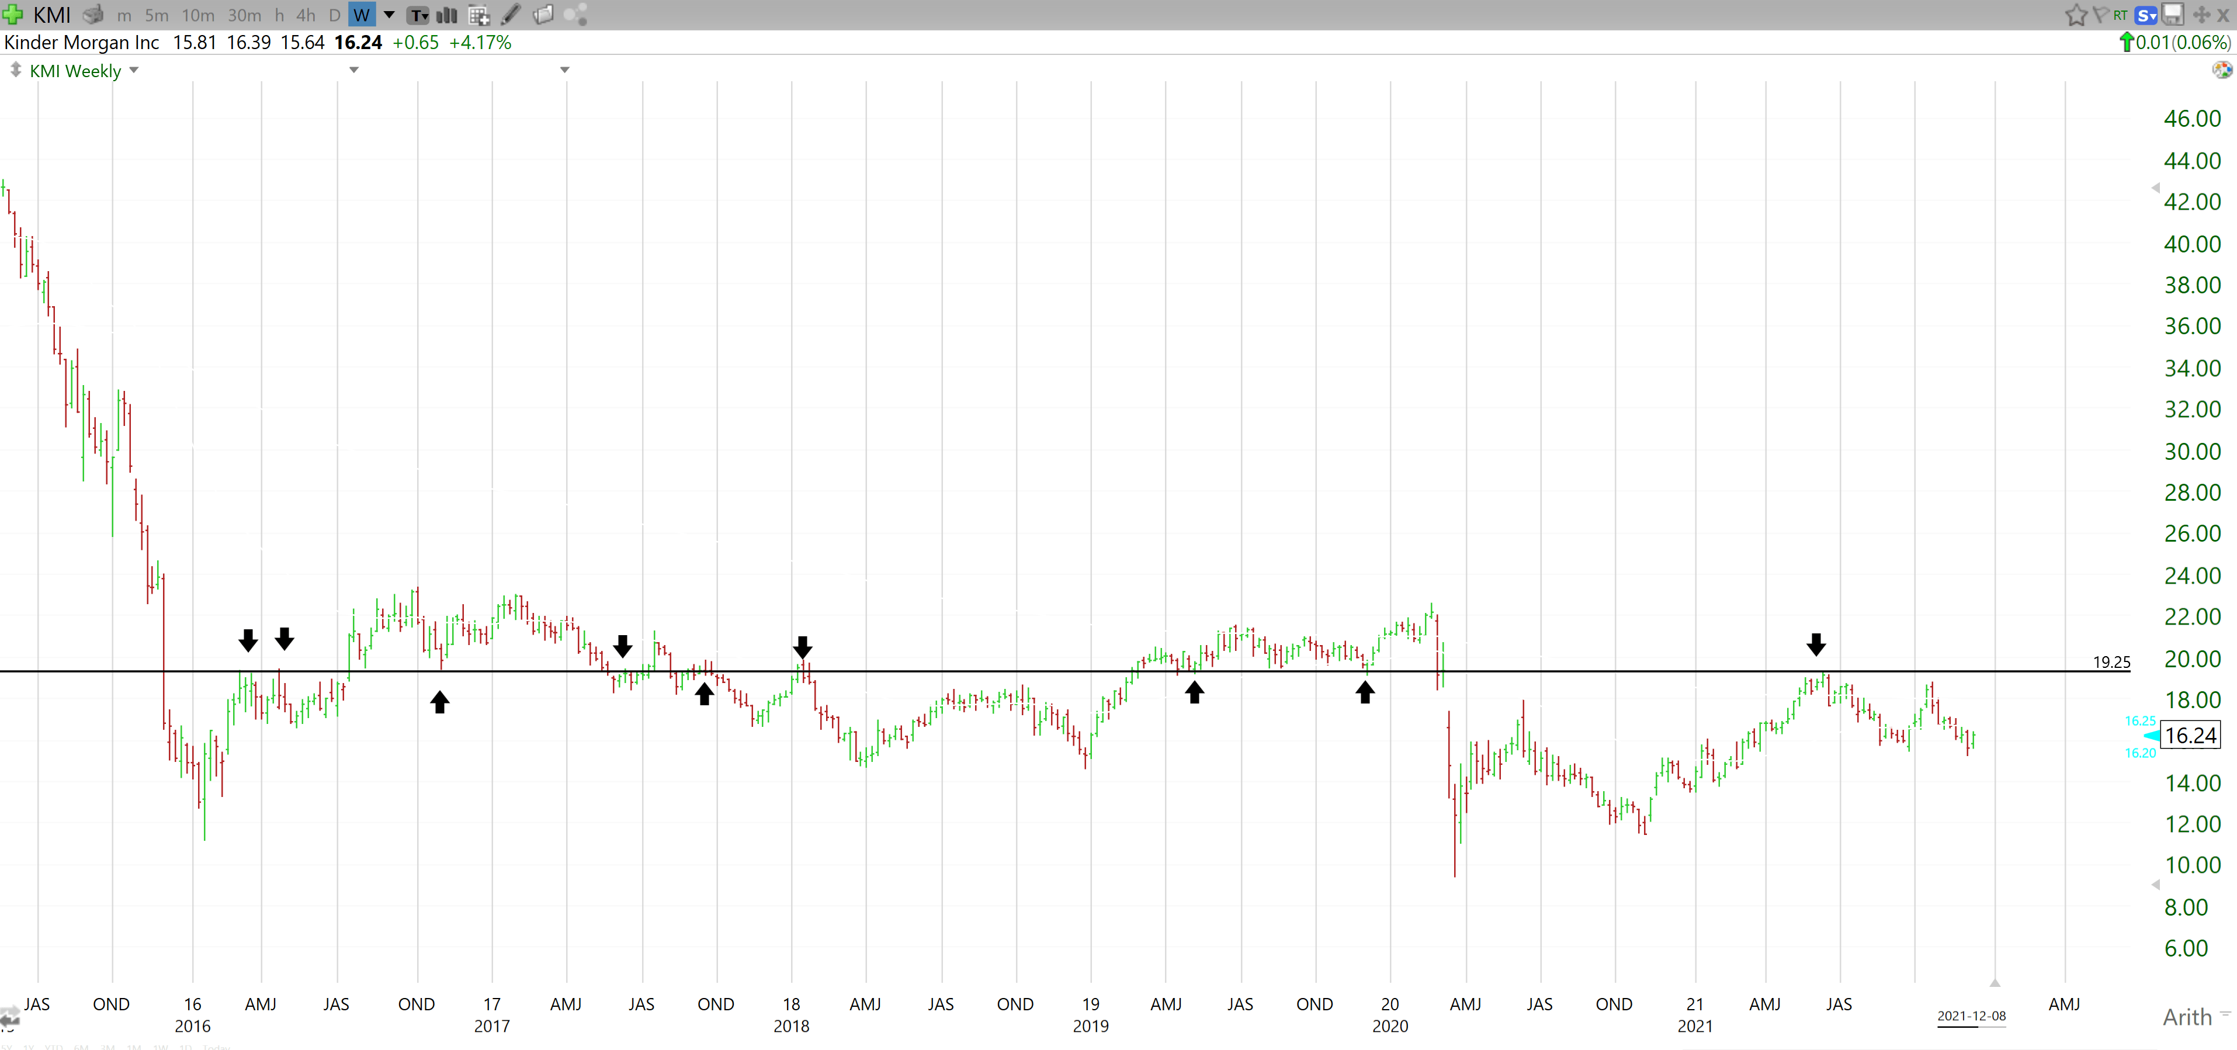This screenshot has height=1050, width=2237.
Task: Open the folder icon on the toolbar
Action: (543, 15)
